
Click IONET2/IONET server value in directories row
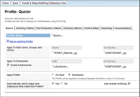[x=113, y=67]
